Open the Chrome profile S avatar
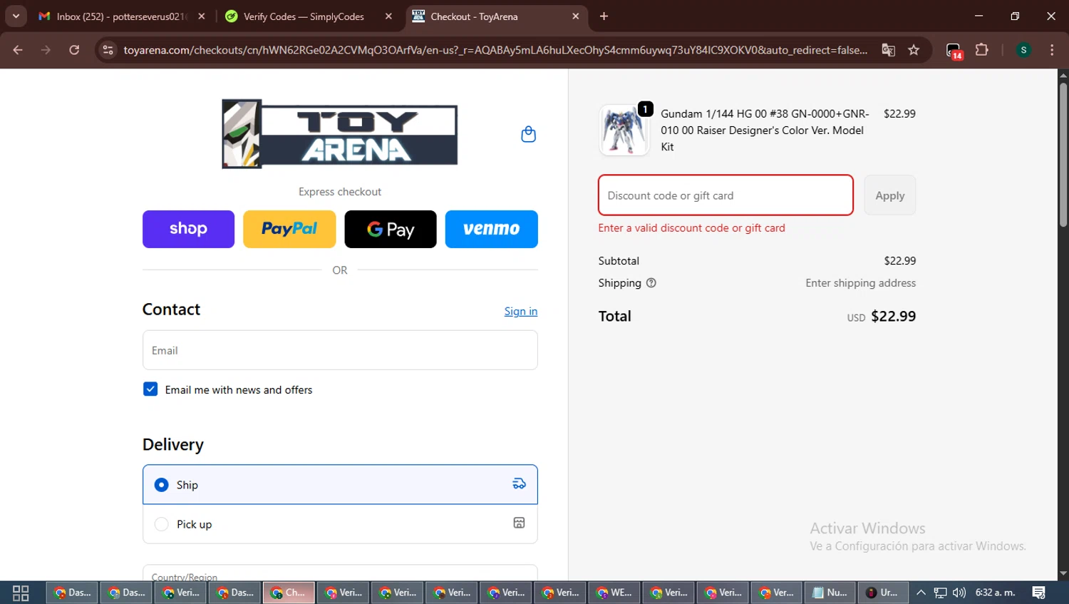 pyautogui.click(x=1023, y=50)
